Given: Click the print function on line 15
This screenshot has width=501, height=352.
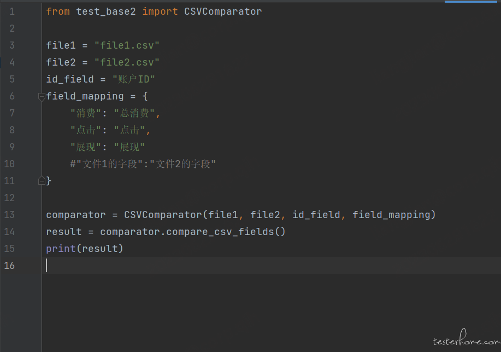Looking at the screenshot, I should (61, 249).
